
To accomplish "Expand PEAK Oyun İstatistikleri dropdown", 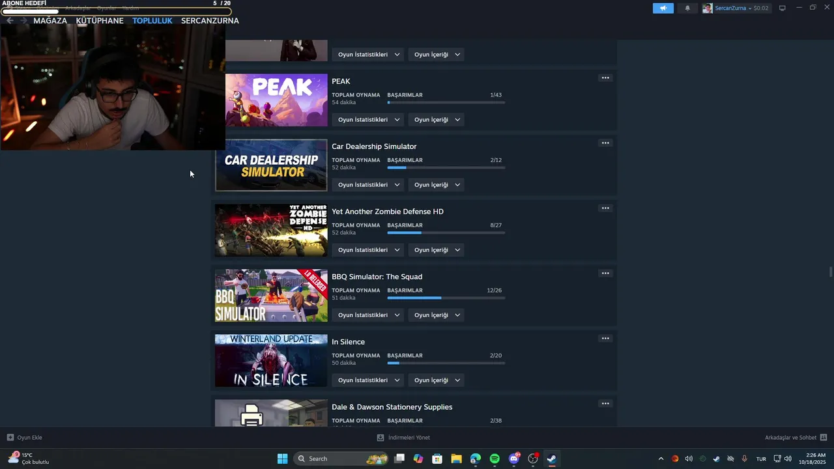I will click(368, 120).
